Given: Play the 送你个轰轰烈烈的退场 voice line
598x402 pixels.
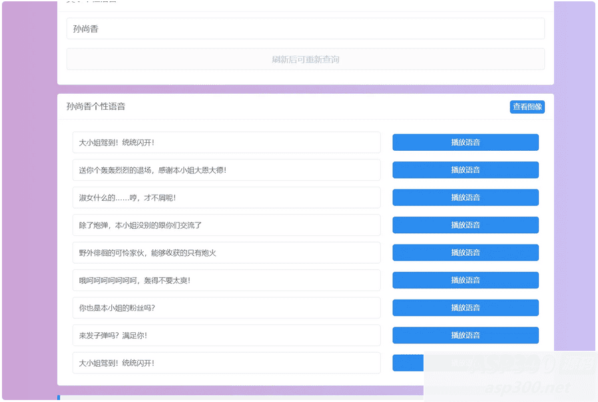Looking at the screenshot, I should (465, 169).
